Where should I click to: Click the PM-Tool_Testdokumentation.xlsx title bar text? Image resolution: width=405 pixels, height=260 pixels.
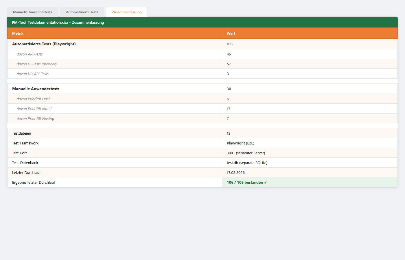tap(58, 22)
